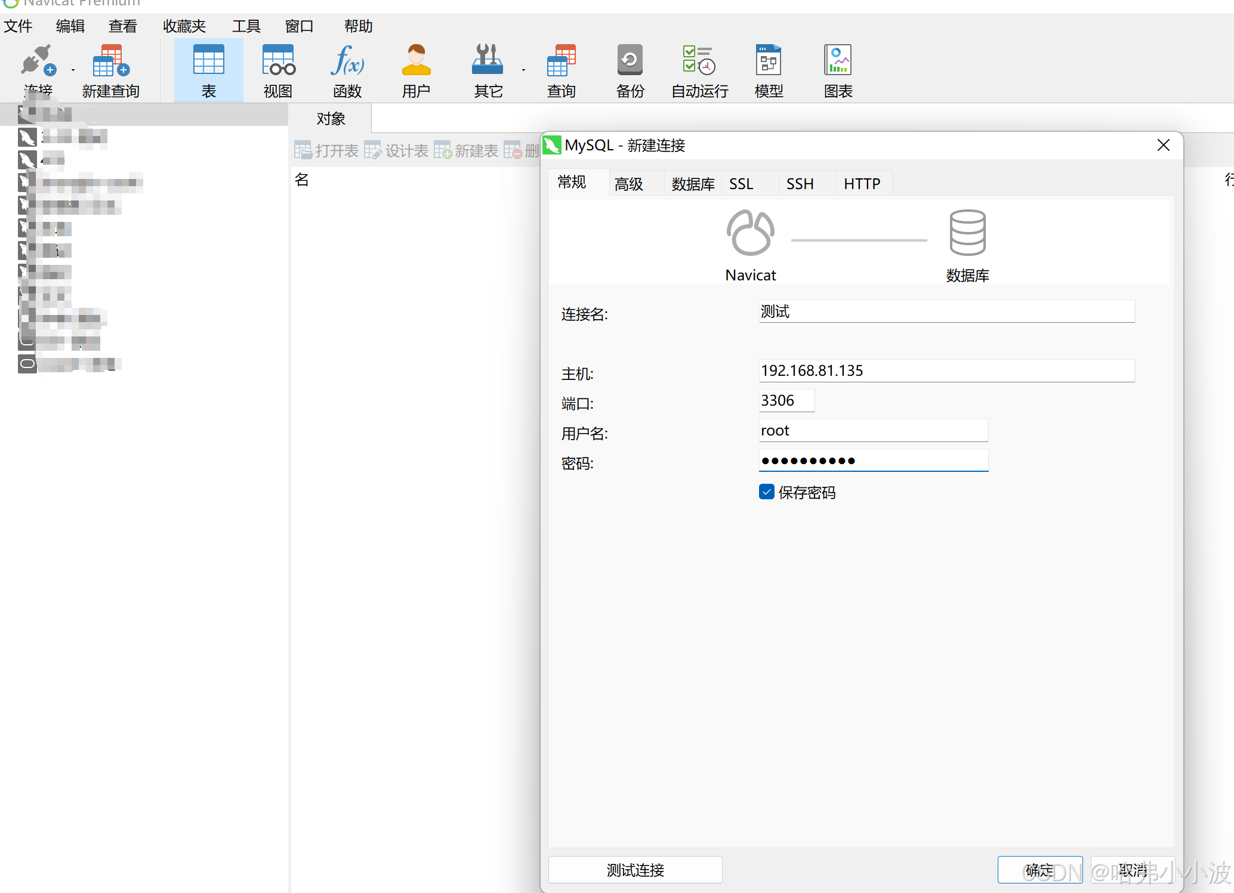Uncheck the 保存密码 checkbox
Screen dimensions: 1234x893
click(766, 492)
